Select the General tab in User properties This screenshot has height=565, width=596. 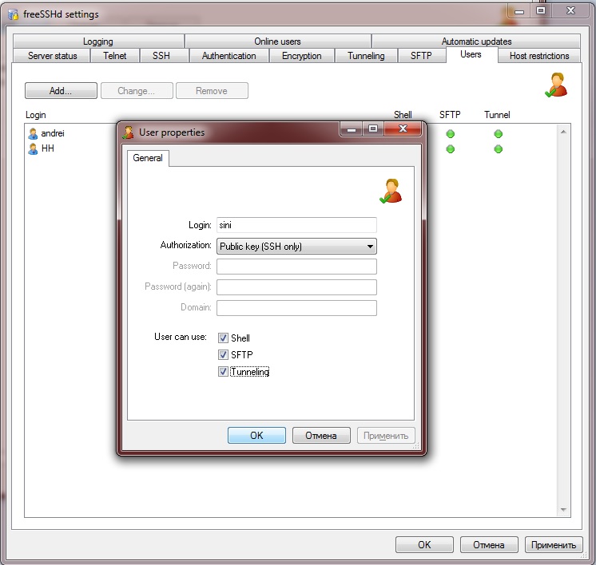(x=148, y=158)
